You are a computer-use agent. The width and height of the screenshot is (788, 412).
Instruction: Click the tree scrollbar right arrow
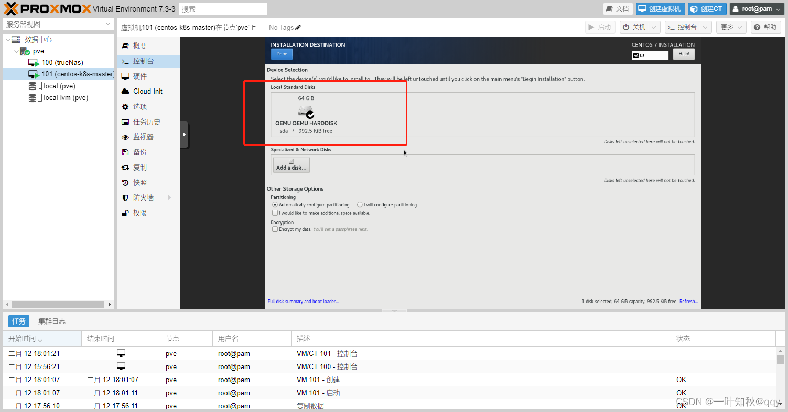point(109,304)
